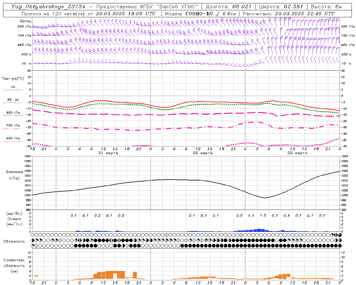Click the (мм/3ч.) precipitation unit label
This screenshot has width=356, height=285.
(14, 213)
